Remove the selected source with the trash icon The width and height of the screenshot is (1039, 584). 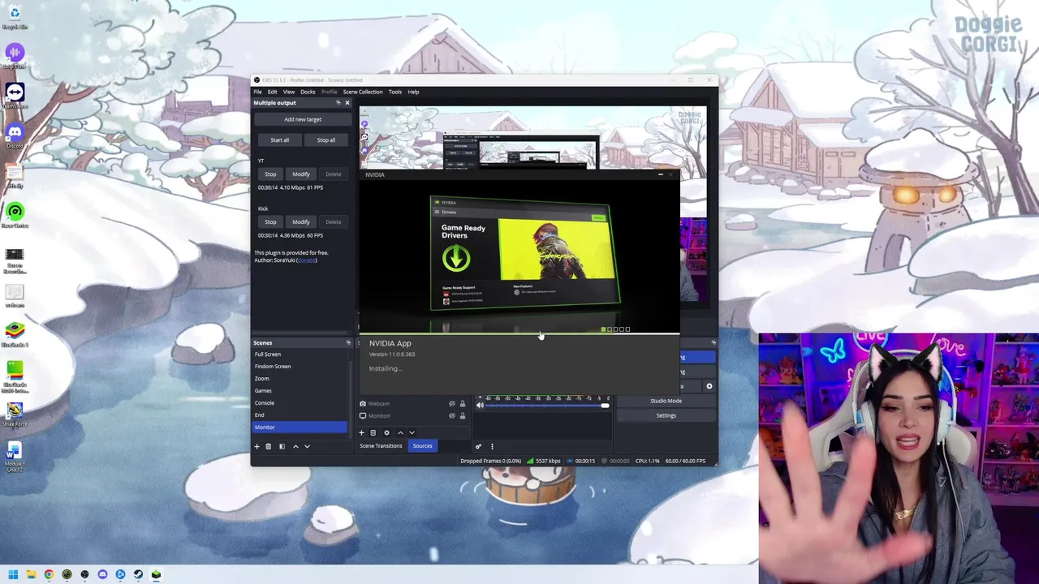click(x=373, y=432)
